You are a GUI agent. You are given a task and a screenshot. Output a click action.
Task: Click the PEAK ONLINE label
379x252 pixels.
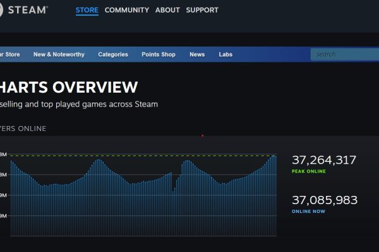coord(309,171)
